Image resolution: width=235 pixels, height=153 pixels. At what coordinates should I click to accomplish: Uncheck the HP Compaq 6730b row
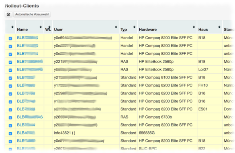tap(10, 118)
